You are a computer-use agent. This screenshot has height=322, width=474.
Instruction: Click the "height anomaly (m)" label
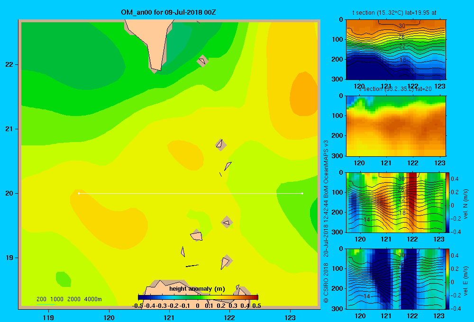click(197, 289)
